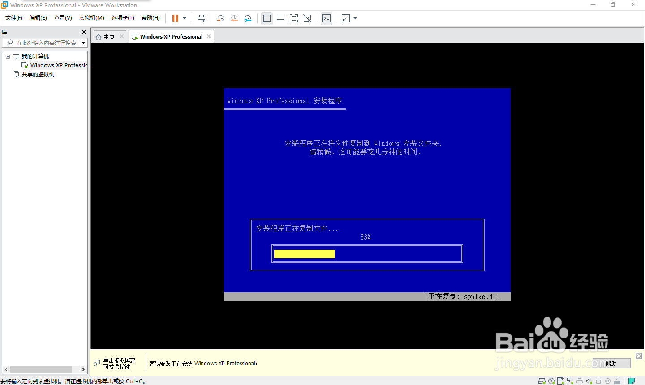The width and height of the screenshot is (645, 385).
Task: Minimize the VMware Workstation window
Action: pos(593,5)
